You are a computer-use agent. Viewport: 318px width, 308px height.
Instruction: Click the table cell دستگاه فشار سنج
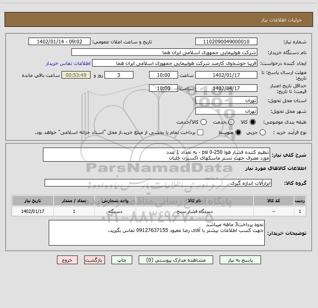point(195,211)
